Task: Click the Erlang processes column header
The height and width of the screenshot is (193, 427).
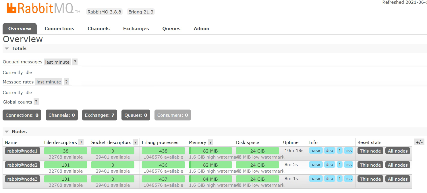Action: pos(160,142)
